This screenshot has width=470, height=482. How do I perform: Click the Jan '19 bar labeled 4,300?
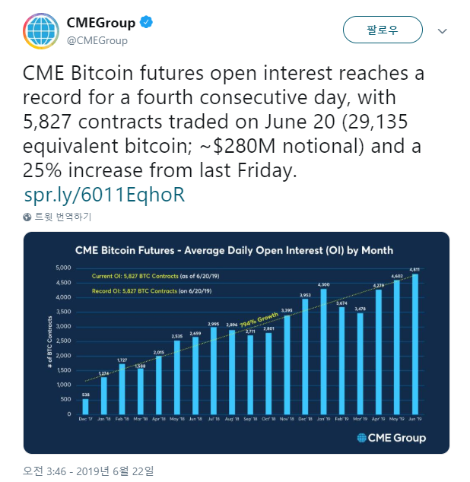323,351
